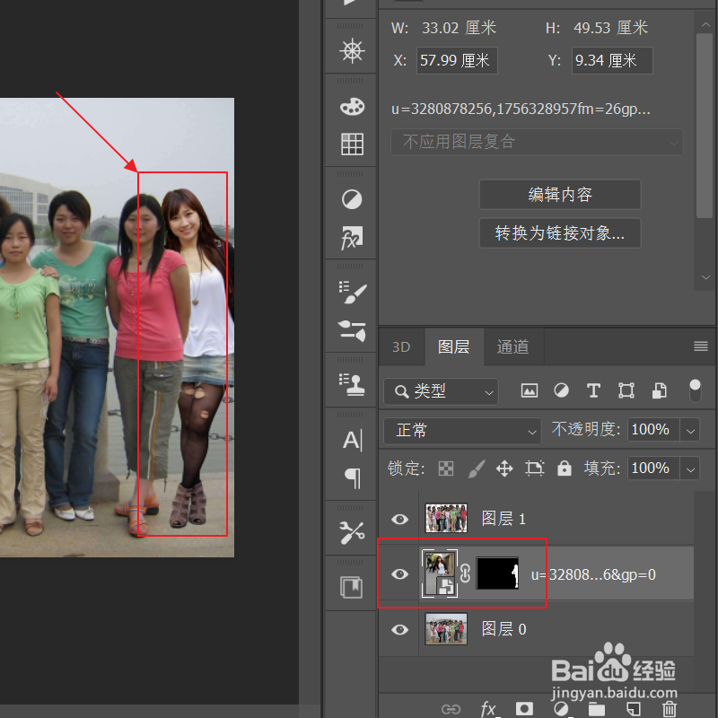The image size is (718, 718).
Task: Select the layer named 图层 1
Action: (x=503, y=519)
